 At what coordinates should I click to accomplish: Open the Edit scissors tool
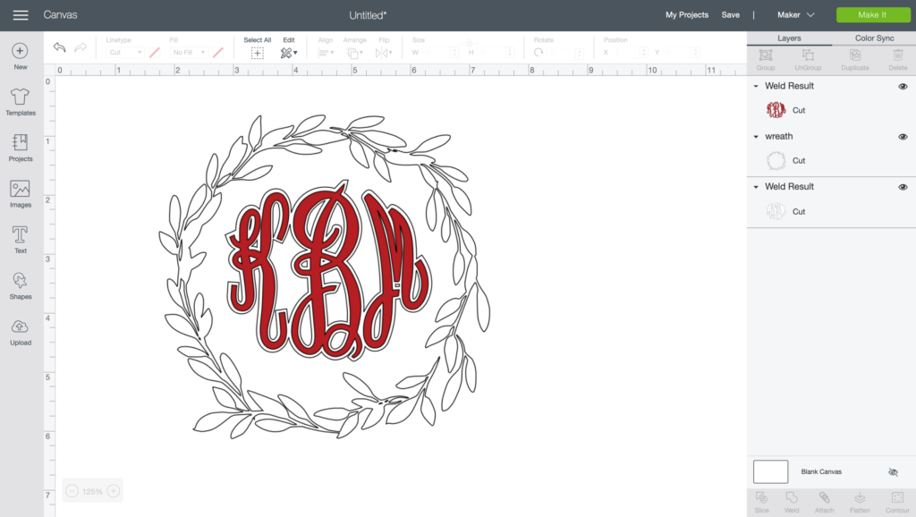(x=289, y=53)
